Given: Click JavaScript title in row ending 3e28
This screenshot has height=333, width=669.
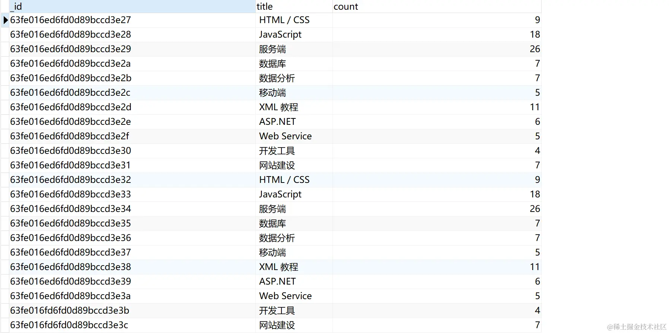Looking at the screenshot, I should [294, 35].
